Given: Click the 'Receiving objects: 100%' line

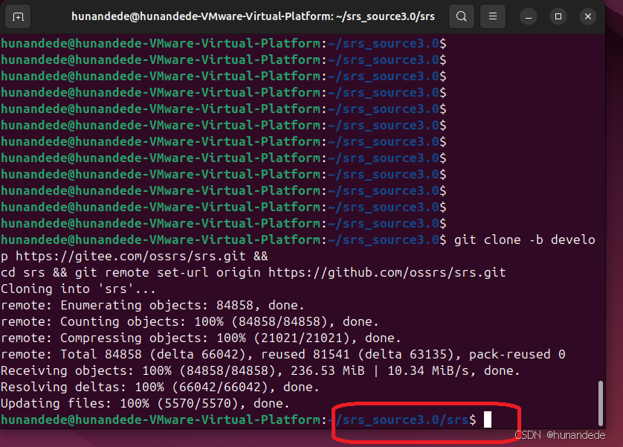Looking at the screenshot, I should [260, 370].
